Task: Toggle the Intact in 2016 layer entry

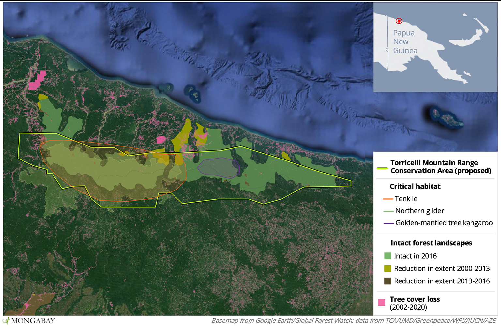Action: click(x=416, y=256)
